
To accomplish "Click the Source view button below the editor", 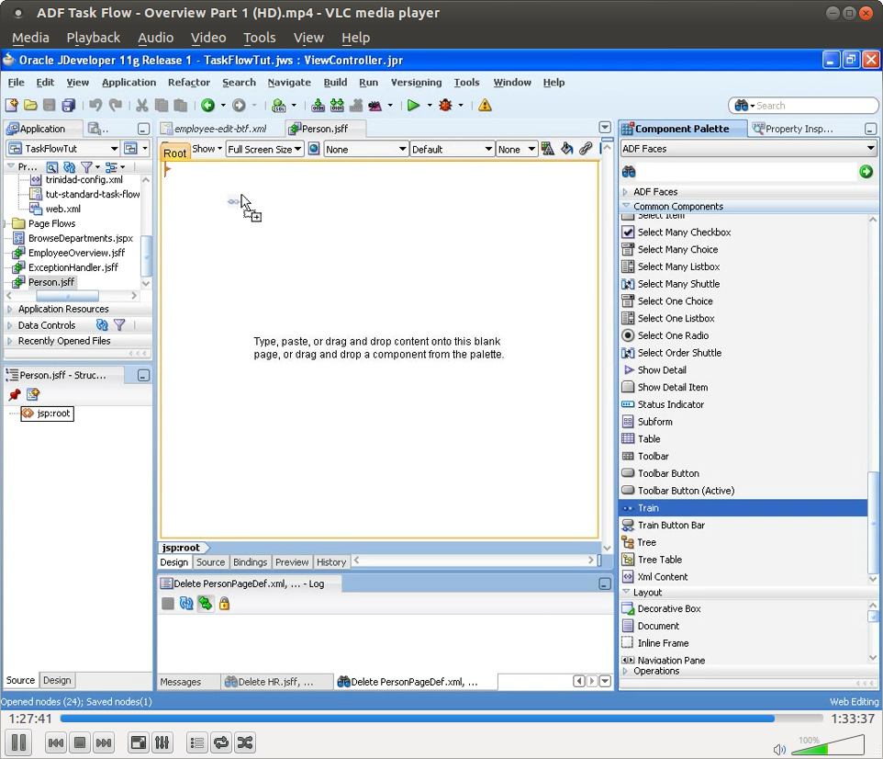I will tap(210, 561).
